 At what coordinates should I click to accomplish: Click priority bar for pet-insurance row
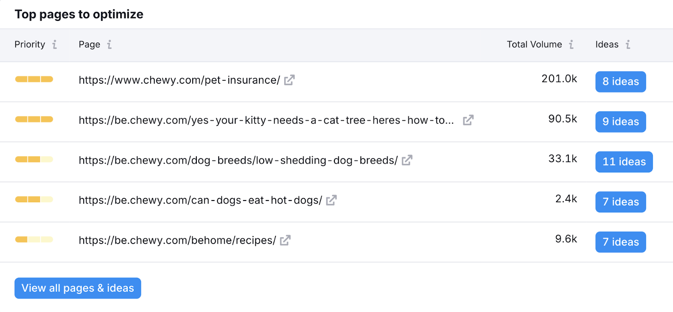point(34,79)
